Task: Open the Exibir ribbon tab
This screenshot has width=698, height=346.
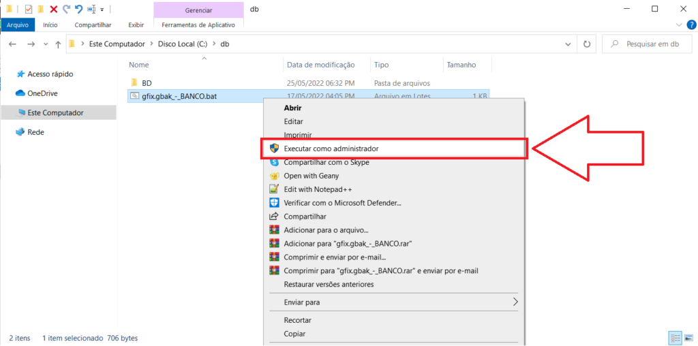Action: [x=136, y=25]
